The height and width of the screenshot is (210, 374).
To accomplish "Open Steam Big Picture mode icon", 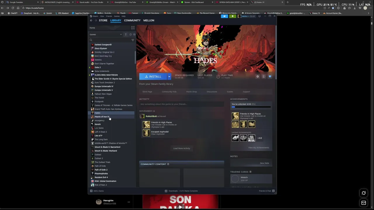I will pyautogui.click(x=259, y=16).
